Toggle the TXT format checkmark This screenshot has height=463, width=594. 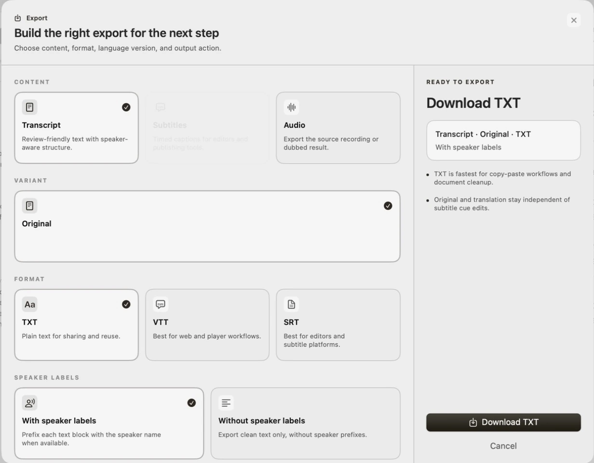[126, 304]
